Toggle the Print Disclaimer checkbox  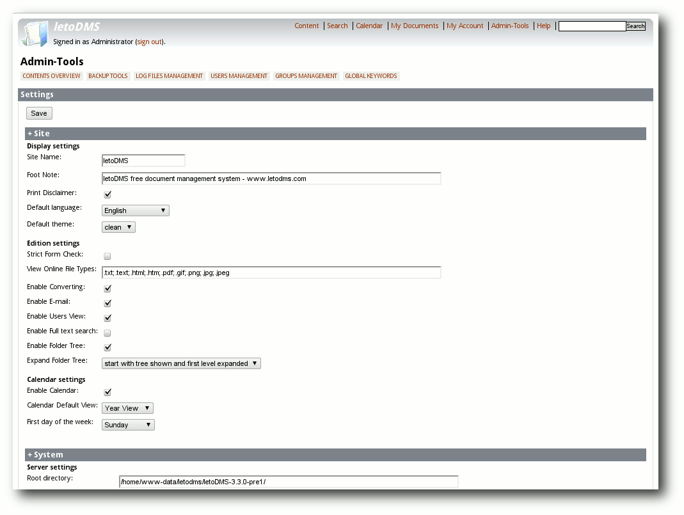coord(107,194)
